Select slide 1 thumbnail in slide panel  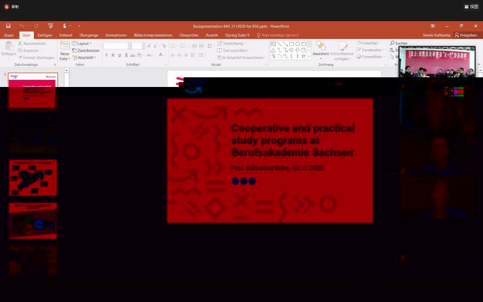[33, 91]
